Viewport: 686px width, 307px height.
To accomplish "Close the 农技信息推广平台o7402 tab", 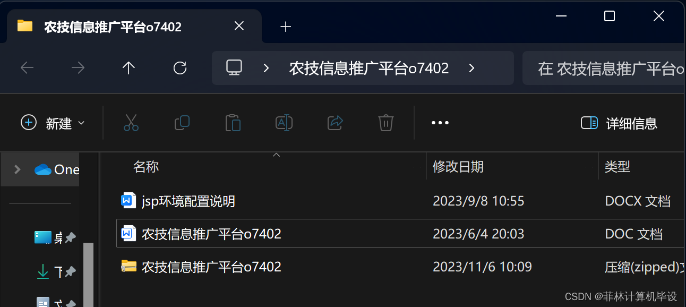I will pos(239,26).
